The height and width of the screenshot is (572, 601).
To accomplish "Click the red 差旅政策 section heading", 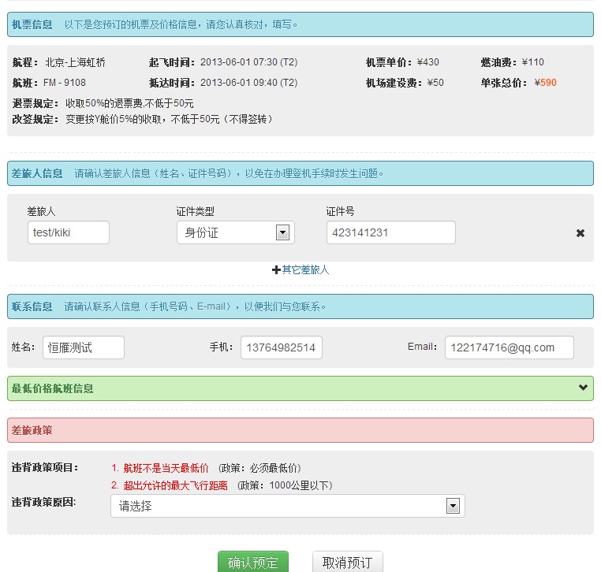I will point(32,430).
